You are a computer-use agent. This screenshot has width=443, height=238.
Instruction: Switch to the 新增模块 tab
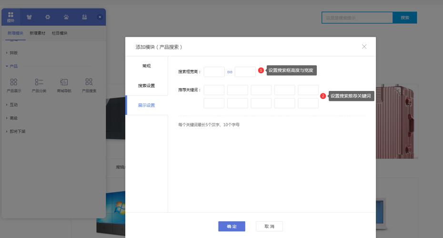15,33
